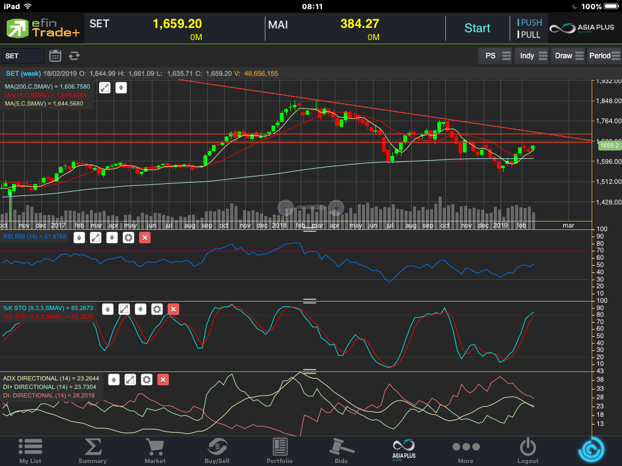622x466 pixels.
Task: Click the refresh chart icon
Action: (x=74, y=56)
